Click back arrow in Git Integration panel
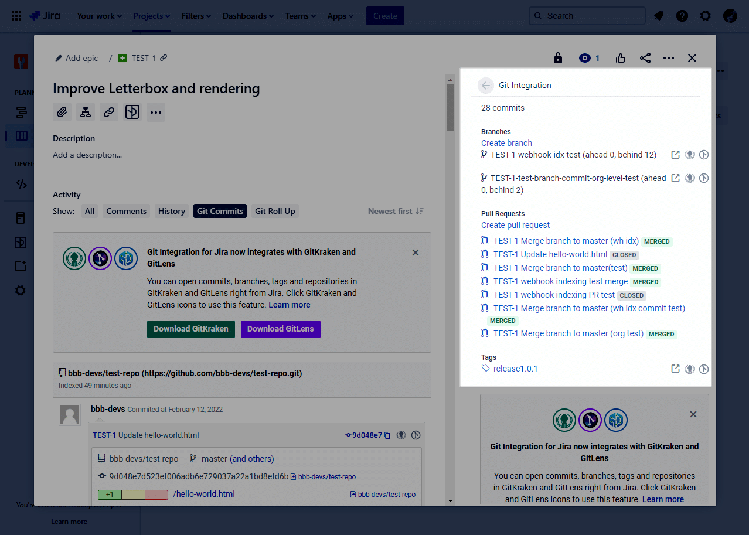Screen dimensions: 749x535 click(x=485, y=86)
